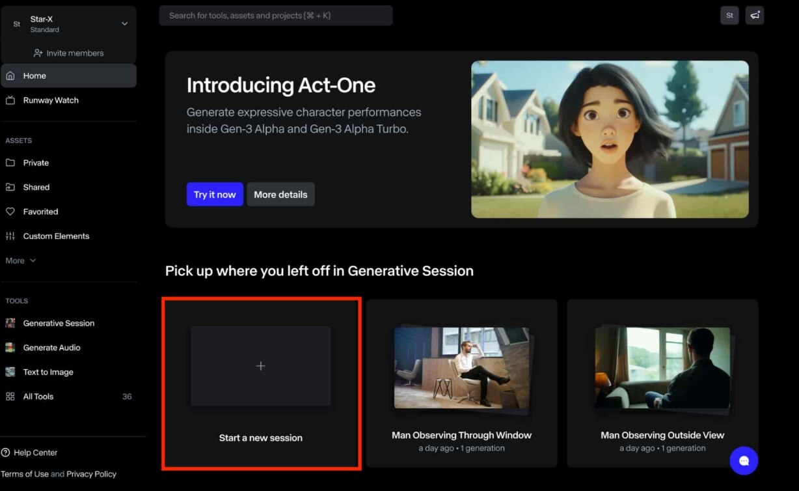Click the Runway Watch TV icon
The height and width of the screenshot is (491, 799).
click(x=10, y=100)
